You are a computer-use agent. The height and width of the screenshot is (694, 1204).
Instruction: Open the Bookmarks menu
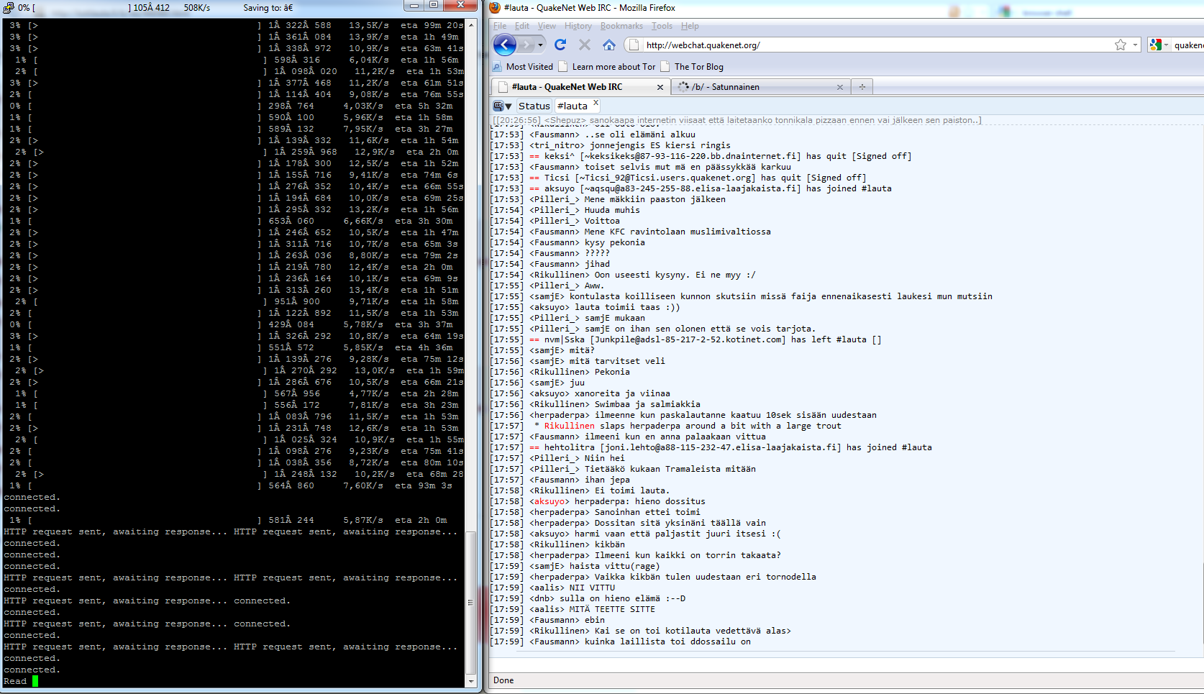621,26
